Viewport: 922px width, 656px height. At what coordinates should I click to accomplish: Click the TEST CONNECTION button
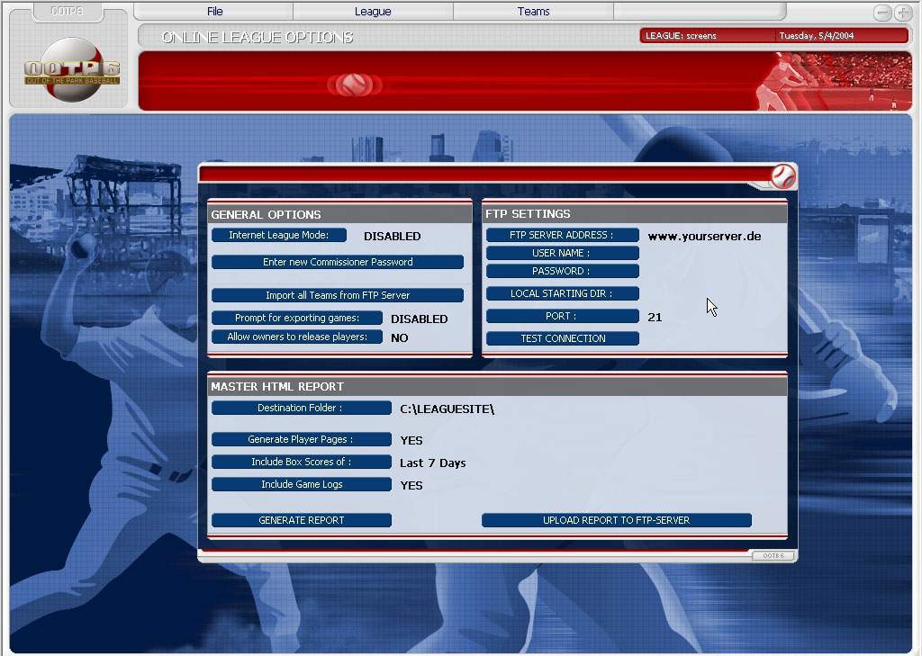click(x=563, y=339)
